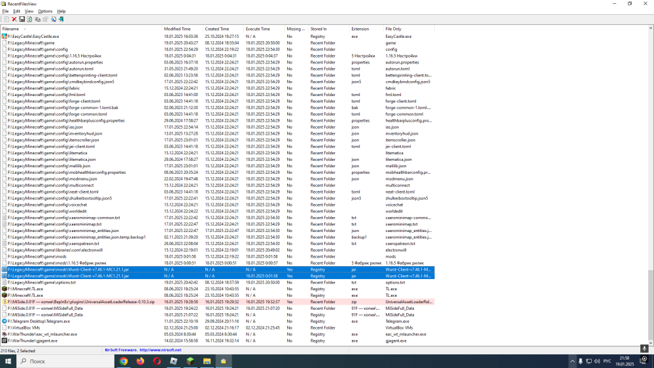
Task: Open the notification center icon
Action: [644, 361]
